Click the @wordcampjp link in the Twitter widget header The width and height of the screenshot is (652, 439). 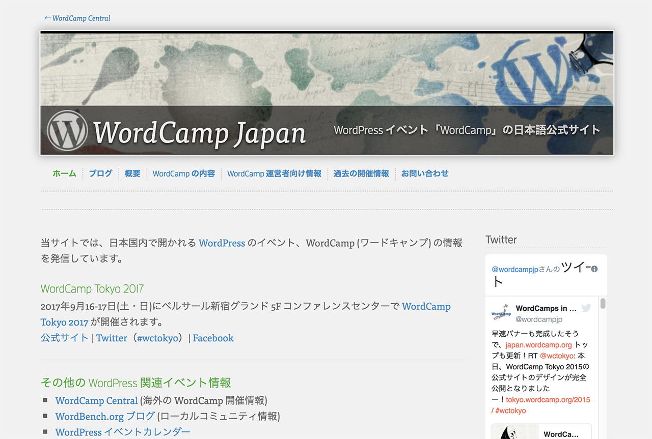point(515,269)
